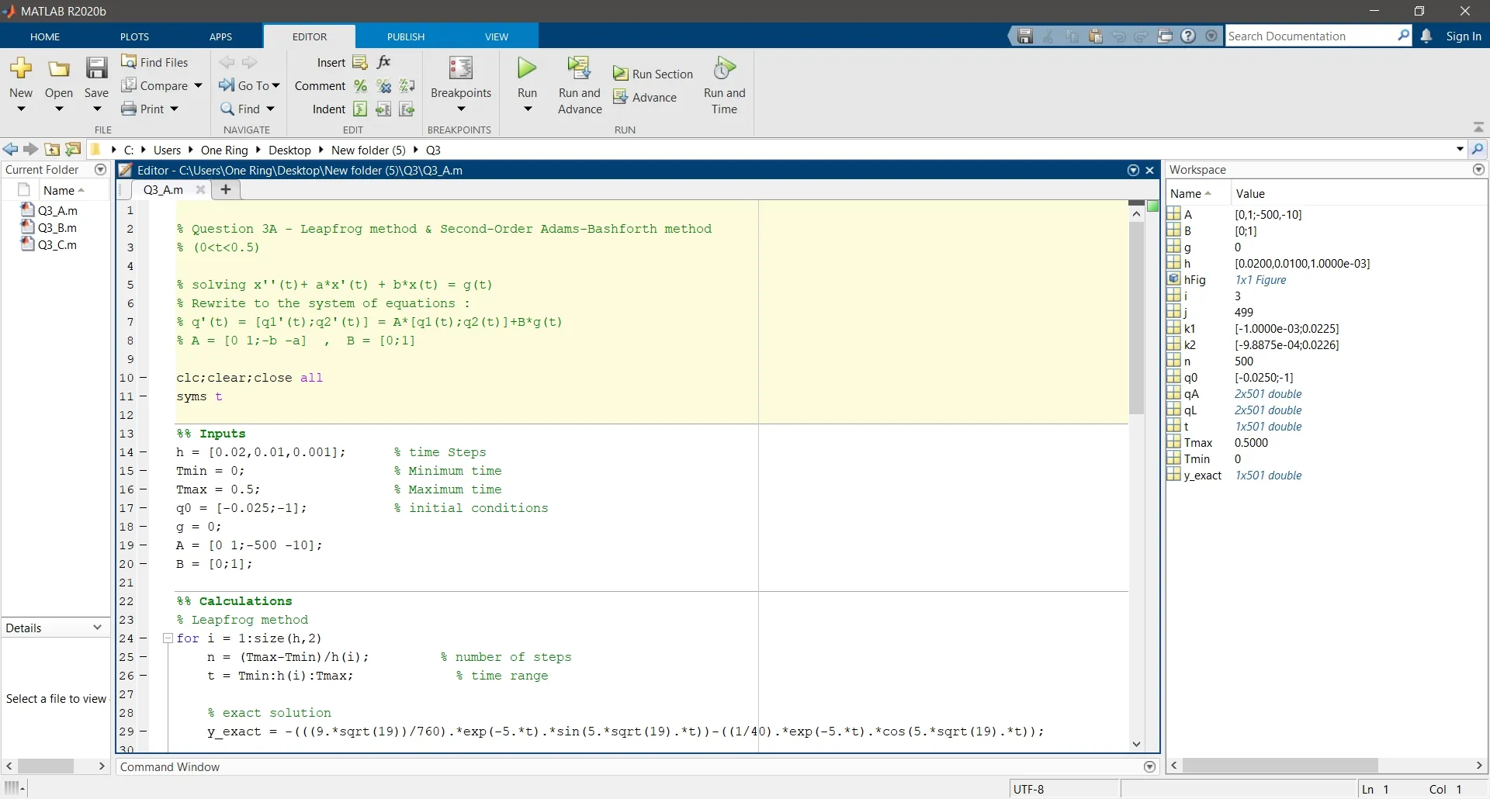Click the green Run button icon
The height and width of the screenshot is (799, 1490).
click(527, 68)
